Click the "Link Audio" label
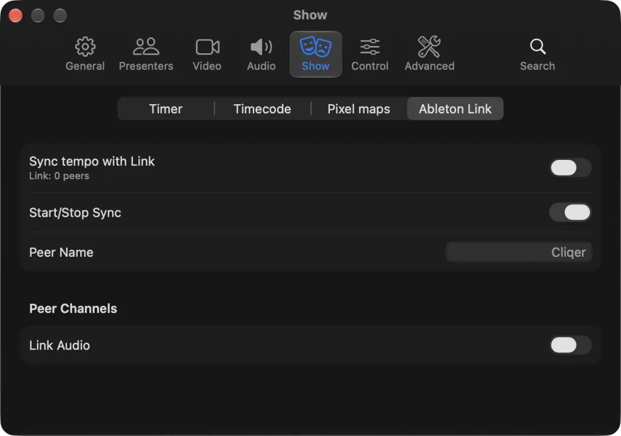The image size is (621, 436). (60, 345)
